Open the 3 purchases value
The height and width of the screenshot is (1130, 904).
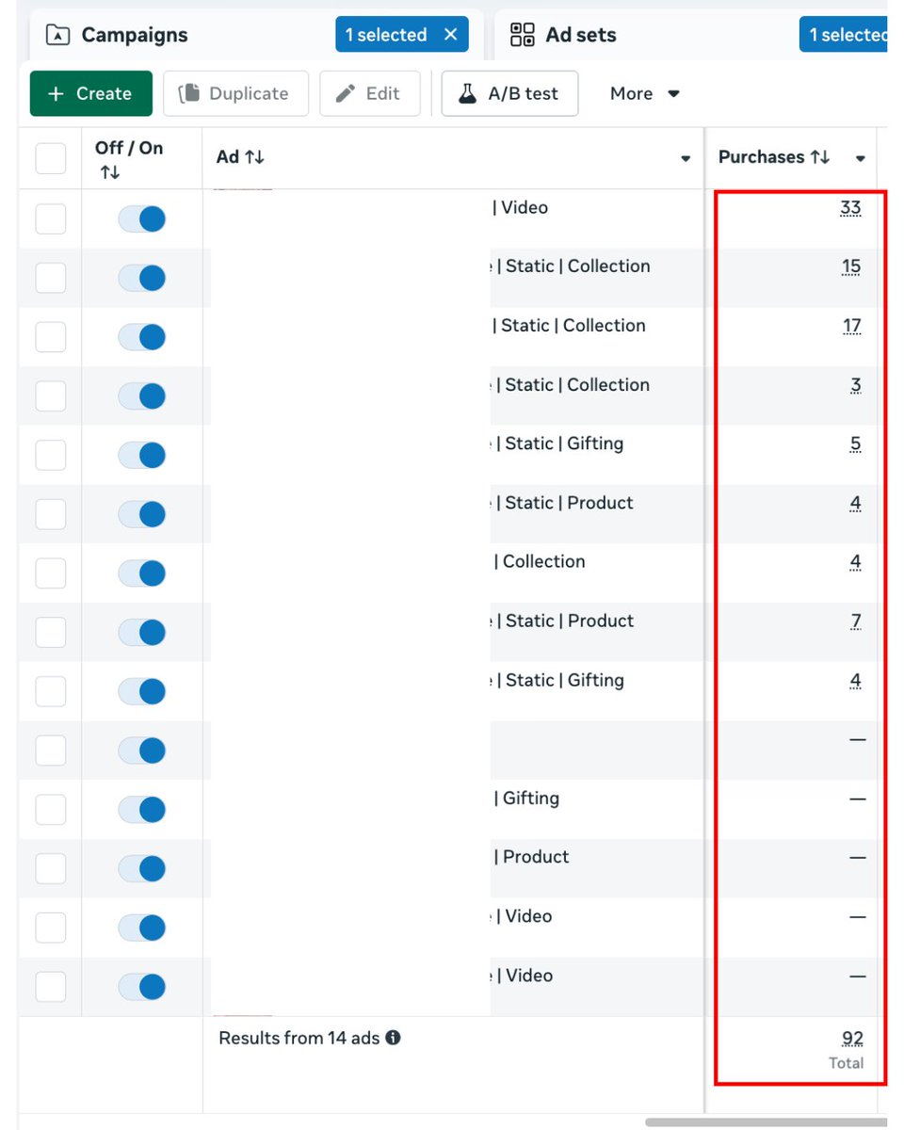point(855,385)
